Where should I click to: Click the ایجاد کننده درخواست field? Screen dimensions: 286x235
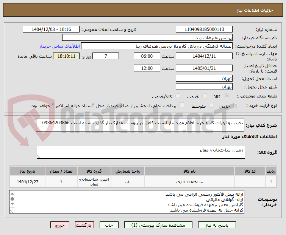click(x=157, y=46)
